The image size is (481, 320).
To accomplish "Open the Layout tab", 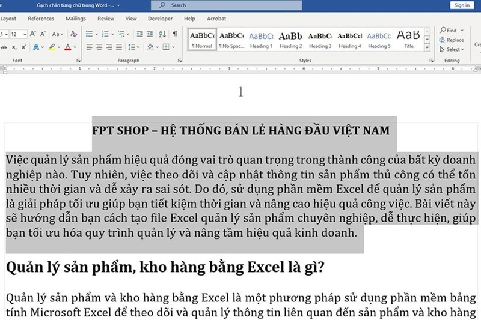I will point(8,19).
